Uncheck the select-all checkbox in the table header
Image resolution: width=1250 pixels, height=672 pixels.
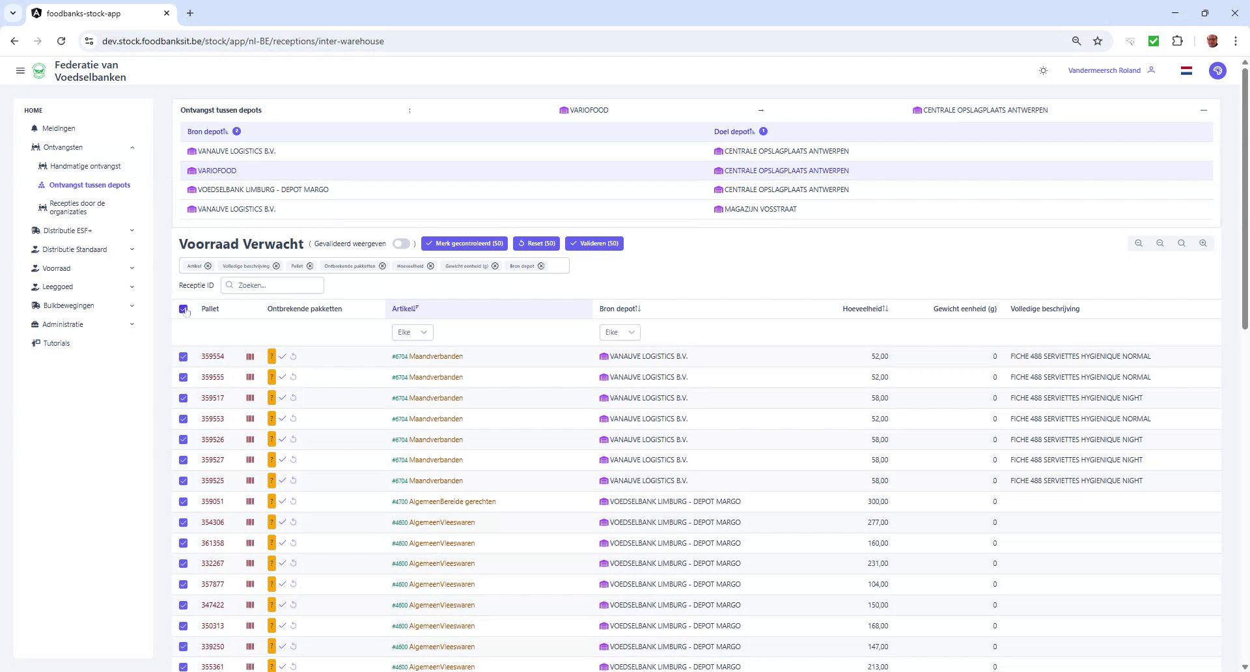tap(183, 309)
